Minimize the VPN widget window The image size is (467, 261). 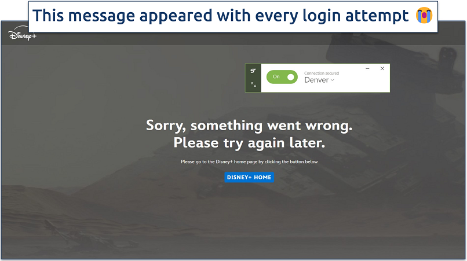tap(367, 68)
